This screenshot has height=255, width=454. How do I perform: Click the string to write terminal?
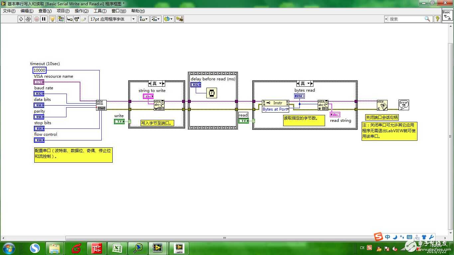pyautogui.click(x=148, y=96)
